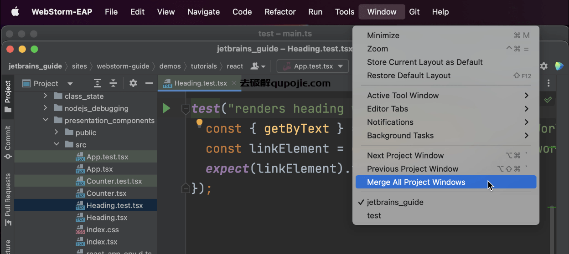Viewport: 569px width, 254px height.
Task: Select Counter.tsx in the project tree
Action: point(86,193)
